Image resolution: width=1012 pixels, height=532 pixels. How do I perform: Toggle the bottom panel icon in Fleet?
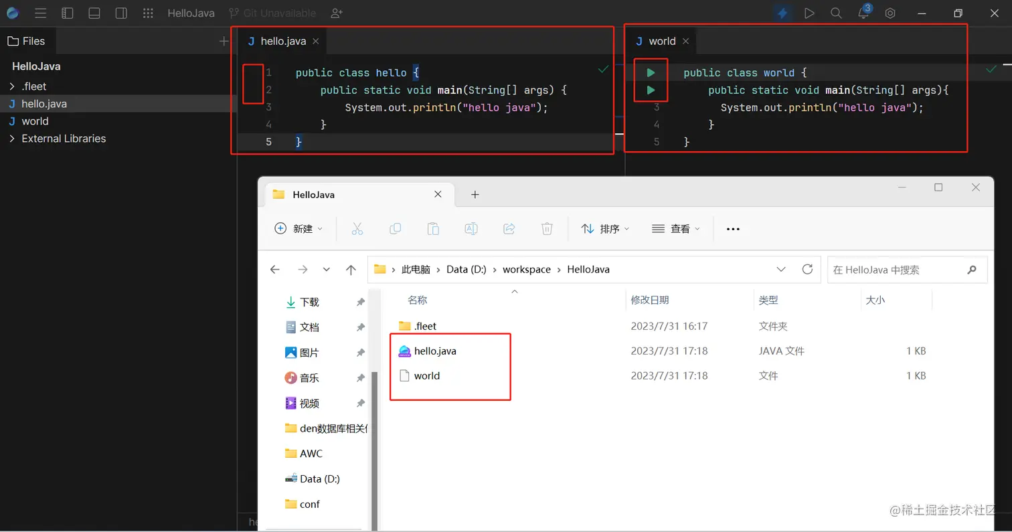click(x=94, y=13)
